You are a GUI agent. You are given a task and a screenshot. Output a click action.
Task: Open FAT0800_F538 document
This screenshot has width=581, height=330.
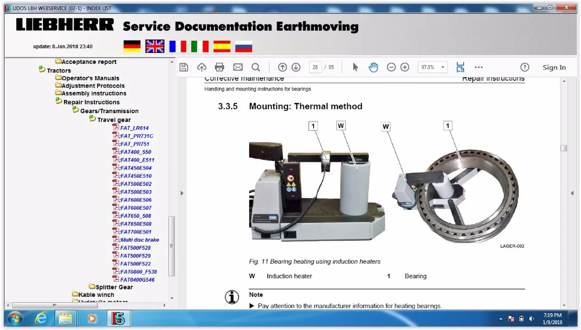coord(139,272)
